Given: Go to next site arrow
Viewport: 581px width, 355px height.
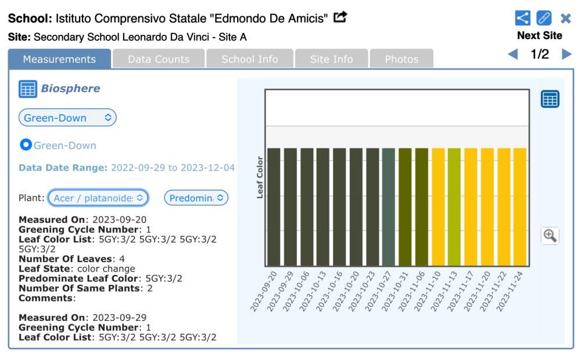Looking at the screenshot, I should pyautogui.click(x=566, y=55).
